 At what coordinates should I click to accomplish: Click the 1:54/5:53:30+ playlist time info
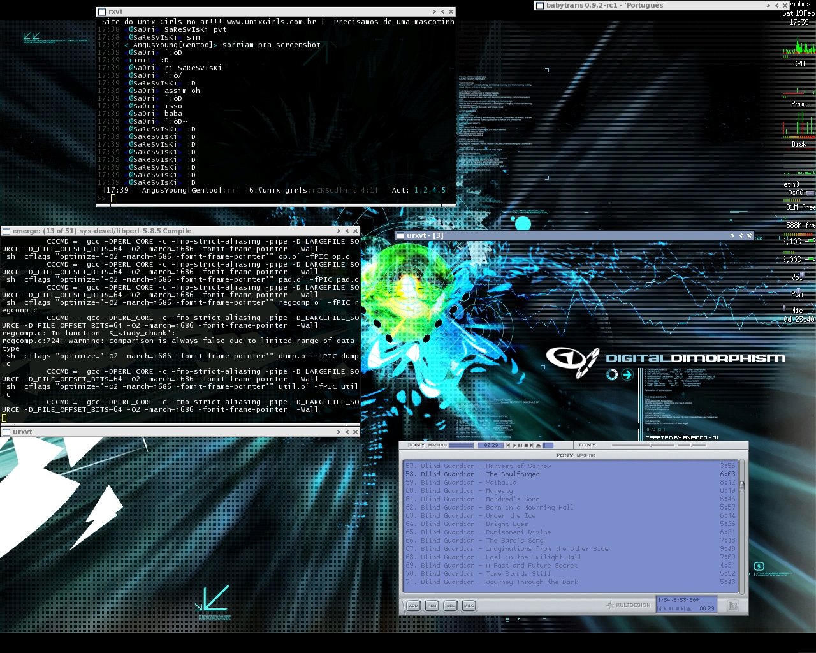point(678,600)
